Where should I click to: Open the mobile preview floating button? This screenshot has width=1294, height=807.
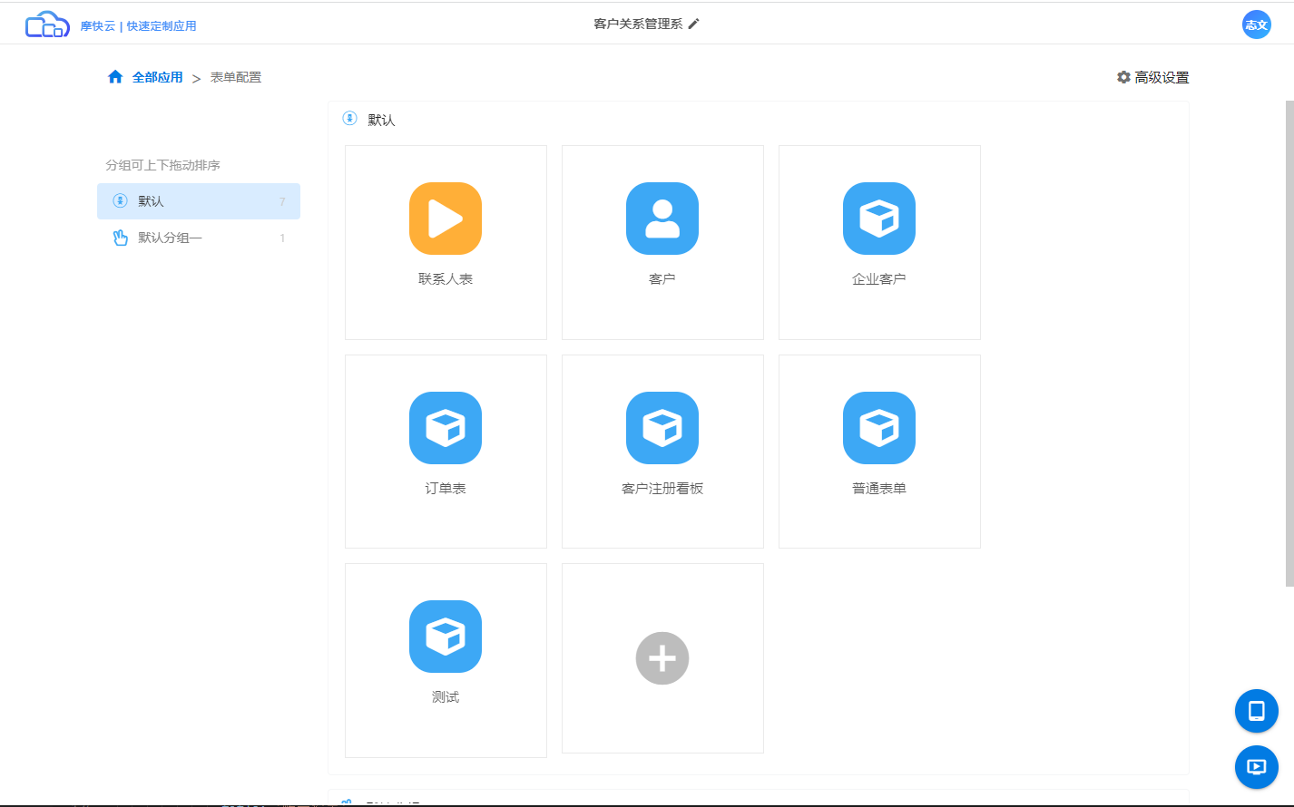tap(1257, 711)
